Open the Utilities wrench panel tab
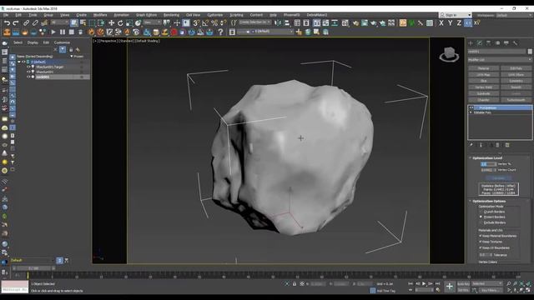 516,42
